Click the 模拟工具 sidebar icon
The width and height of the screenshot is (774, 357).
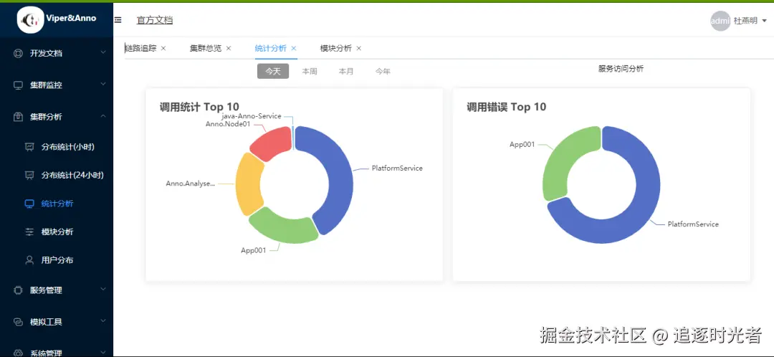(x=19, y=323)
